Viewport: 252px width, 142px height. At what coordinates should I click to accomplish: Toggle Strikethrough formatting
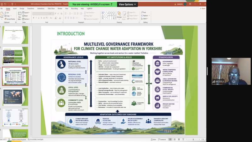tap(44, 18)
